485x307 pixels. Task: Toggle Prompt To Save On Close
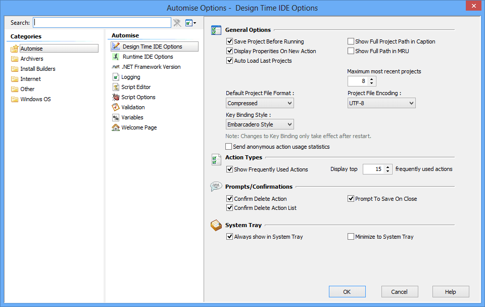(x=351, y=199)
